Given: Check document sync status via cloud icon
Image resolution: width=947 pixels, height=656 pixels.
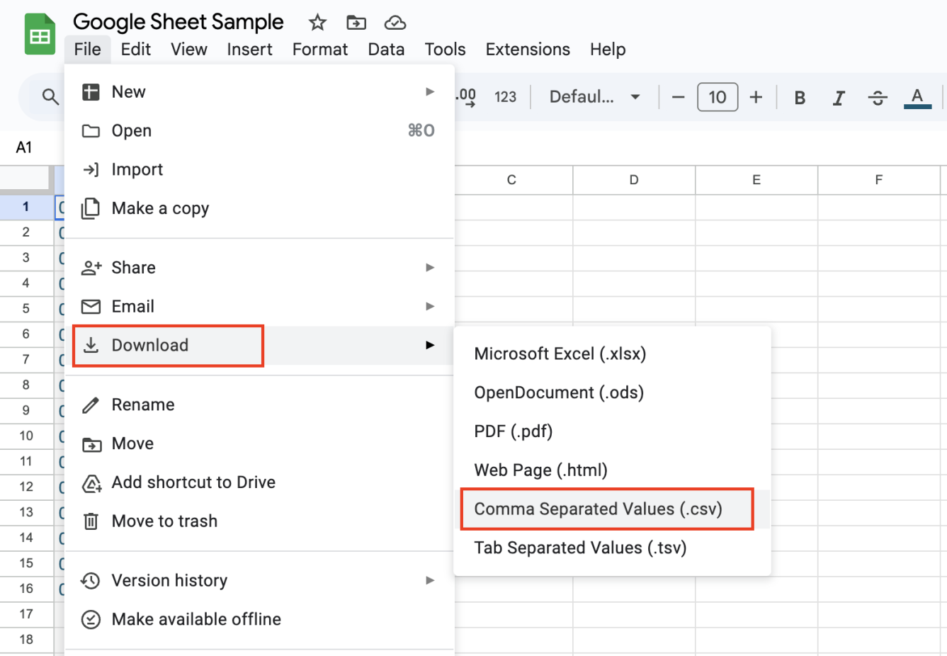Looking at the screenshot, I should [x=395, y=22].
